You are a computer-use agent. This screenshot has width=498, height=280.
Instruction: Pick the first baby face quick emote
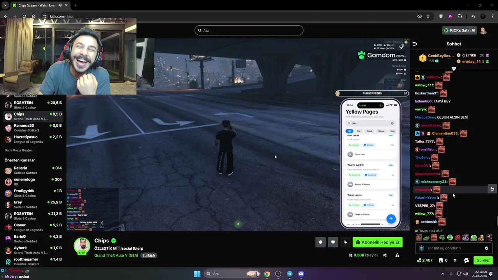418,238
